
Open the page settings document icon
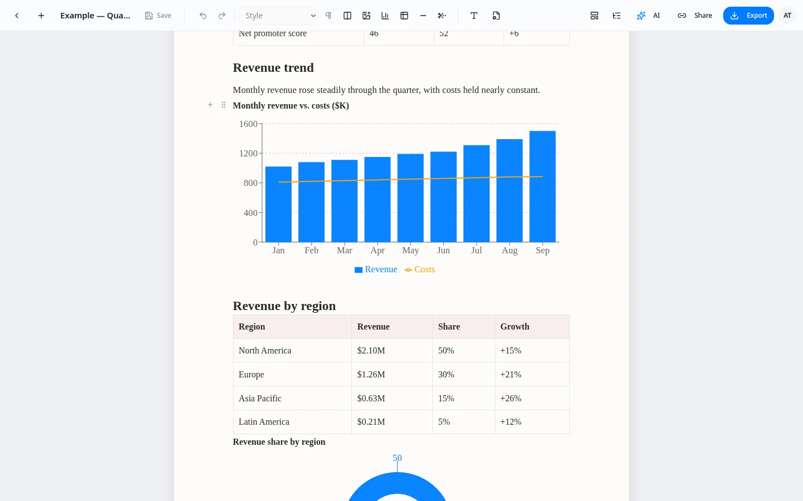point(496,16)
